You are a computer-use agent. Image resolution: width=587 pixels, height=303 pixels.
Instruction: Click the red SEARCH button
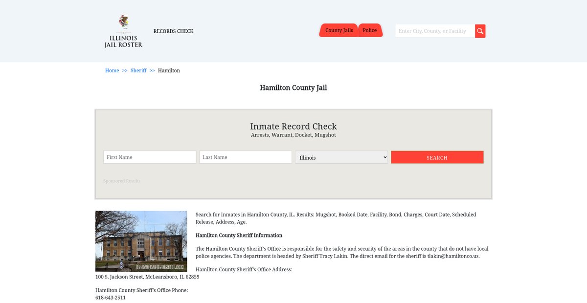coord(437,157)
